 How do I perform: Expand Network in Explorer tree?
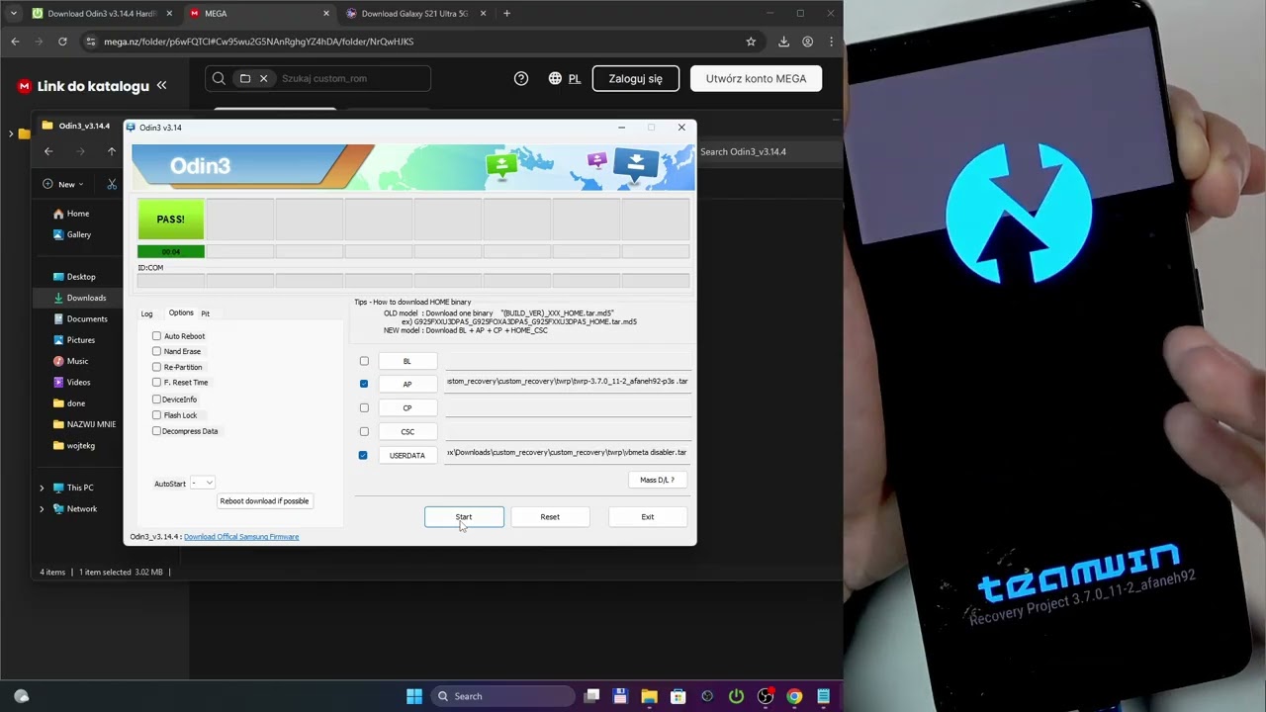42,509
